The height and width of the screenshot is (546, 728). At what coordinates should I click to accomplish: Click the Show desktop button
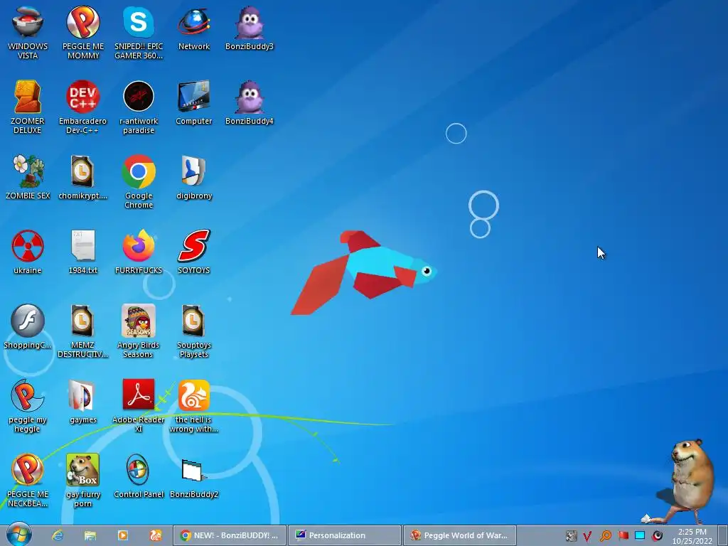723,535
